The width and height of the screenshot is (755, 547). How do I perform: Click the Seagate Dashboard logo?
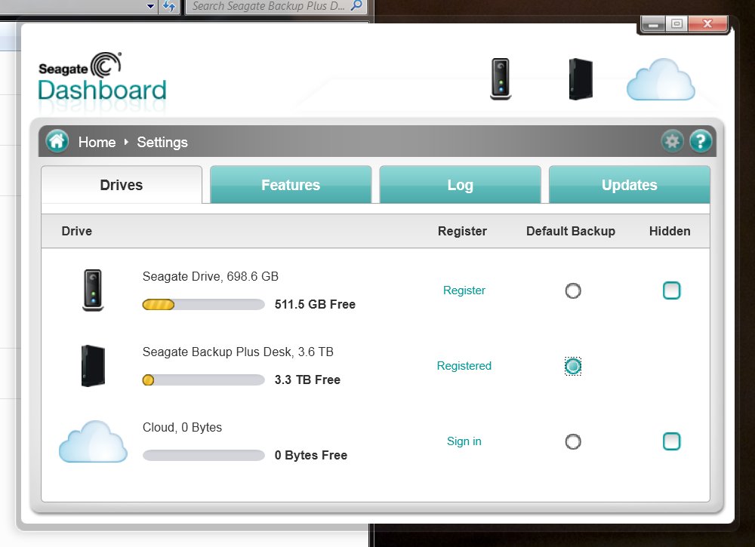tap(103, 78)
